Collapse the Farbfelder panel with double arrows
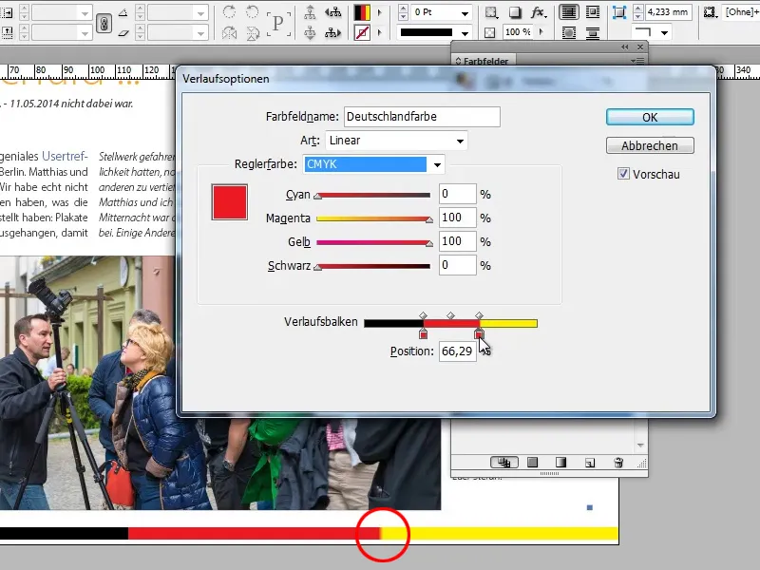 click(x=623, y=47)
